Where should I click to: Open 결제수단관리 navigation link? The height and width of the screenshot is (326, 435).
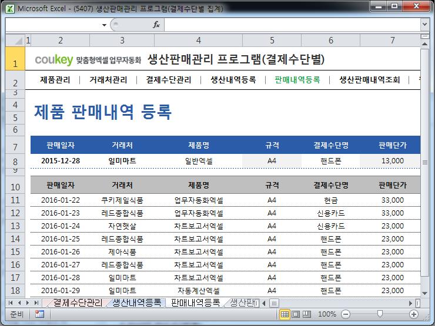pyautogui.click(x=169, y=80)
